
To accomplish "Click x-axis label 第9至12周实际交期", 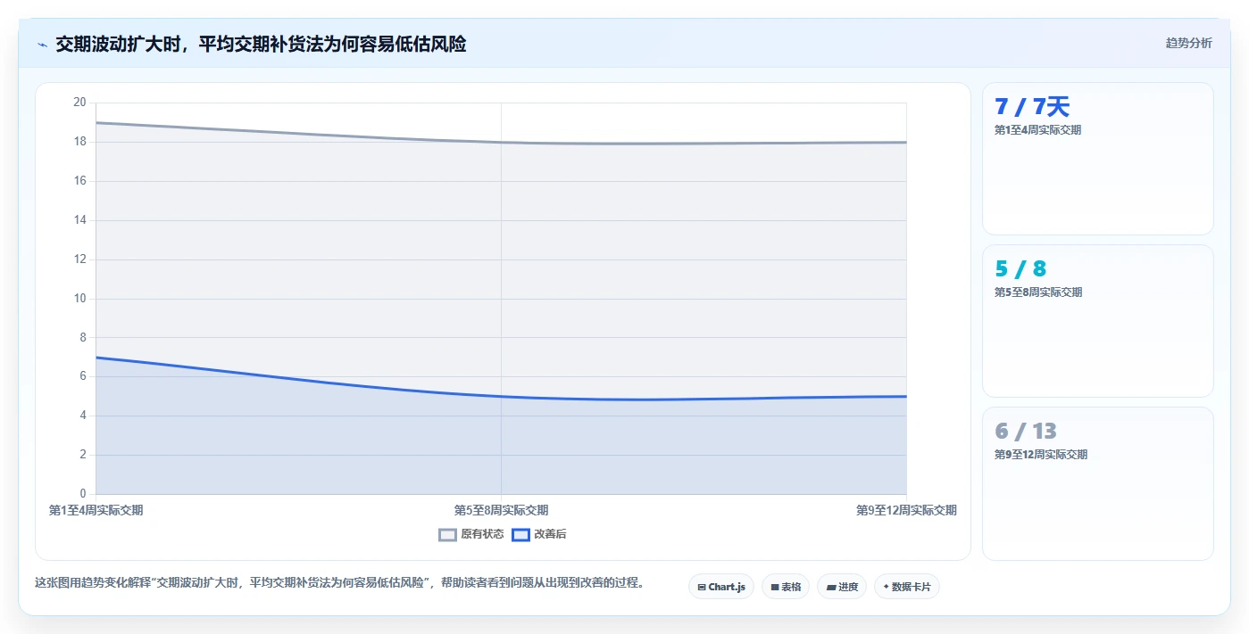I will click(906, 510).
